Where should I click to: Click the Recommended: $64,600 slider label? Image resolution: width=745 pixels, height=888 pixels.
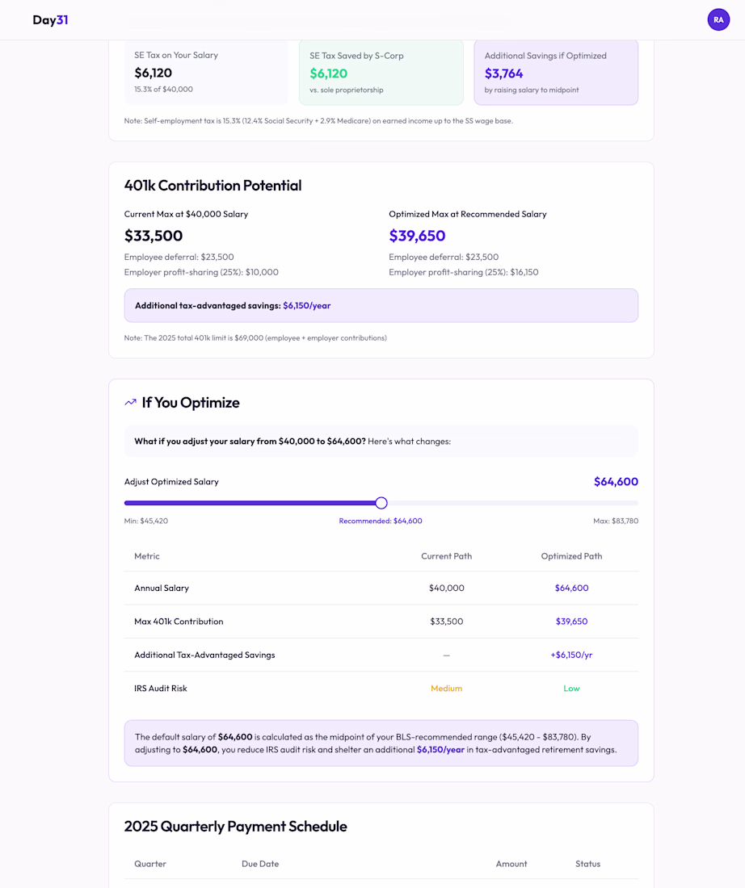381,521
